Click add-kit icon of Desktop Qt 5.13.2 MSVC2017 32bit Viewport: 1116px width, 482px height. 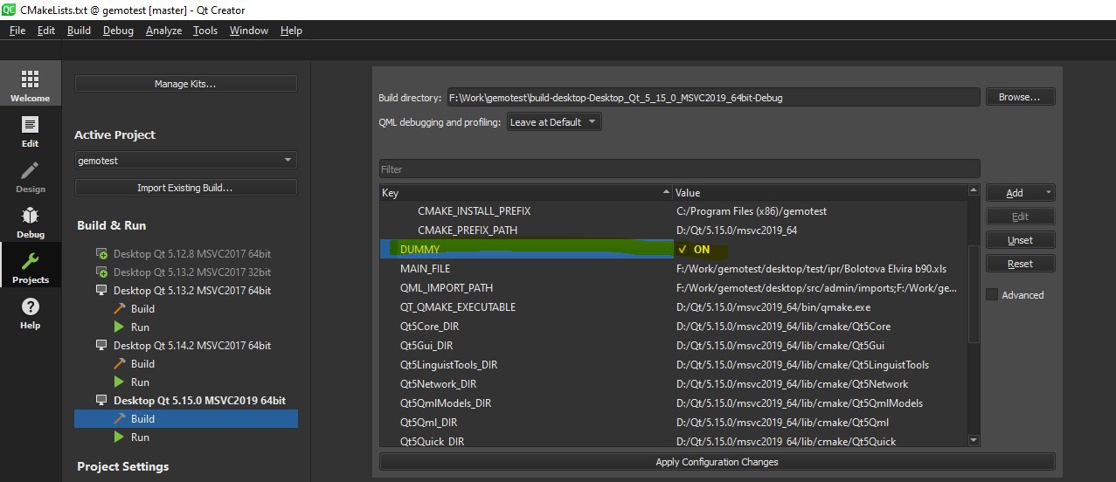click(101, 272)
